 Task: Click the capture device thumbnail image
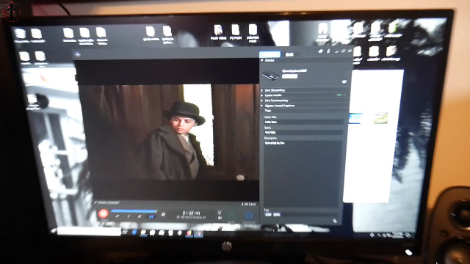tap(271, 75)
